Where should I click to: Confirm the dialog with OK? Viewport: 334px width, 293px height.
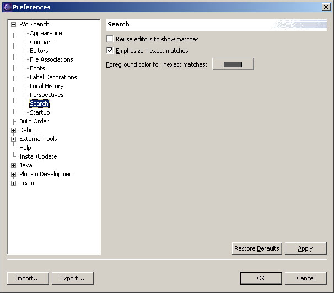click(261, 278)
